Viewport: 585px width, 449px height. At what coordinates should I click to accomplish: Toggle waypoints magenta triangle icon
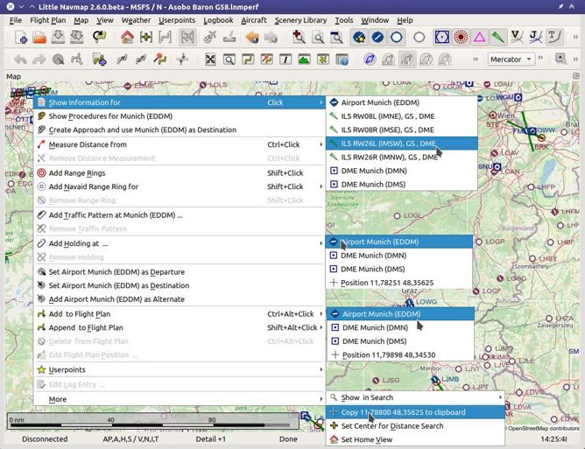point(480,38)
